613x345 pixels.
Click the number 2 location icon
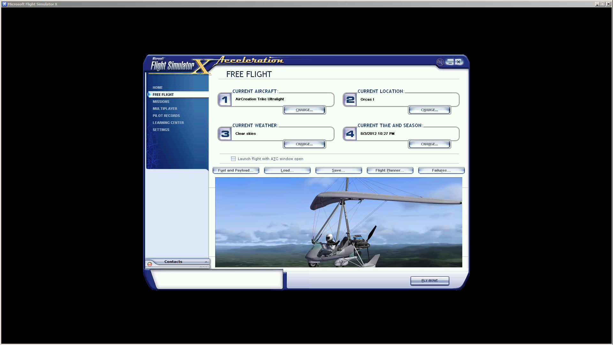(350, 100)
